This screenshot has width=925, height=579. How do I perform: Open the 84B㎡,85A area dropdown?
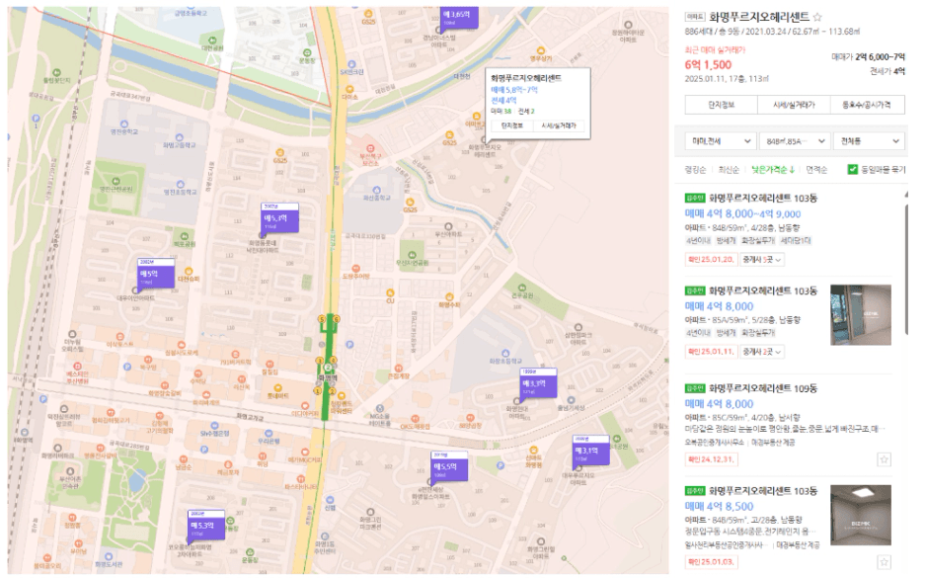click(x=794, y=141)
